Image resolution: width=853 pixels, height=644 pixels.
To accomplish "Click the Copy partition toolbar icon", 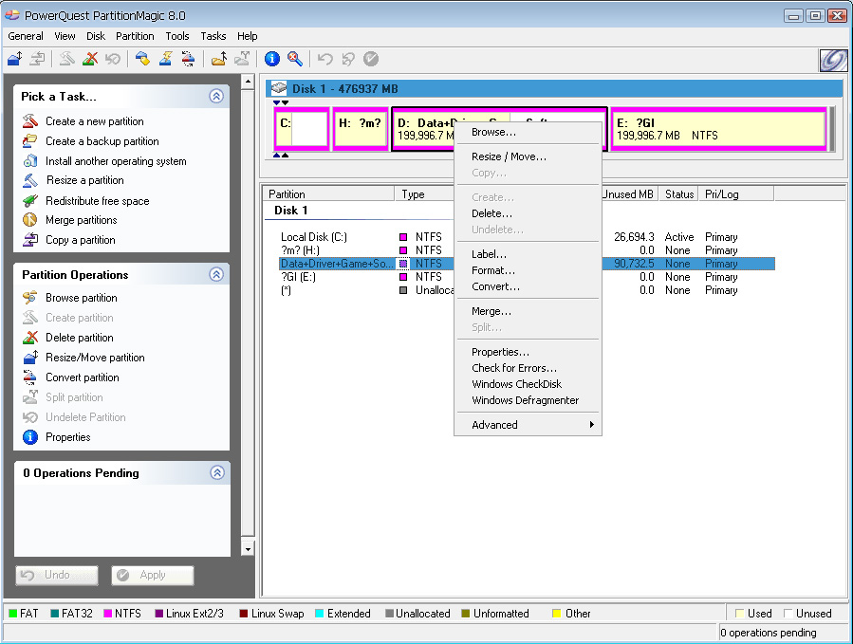I will 38,58.
